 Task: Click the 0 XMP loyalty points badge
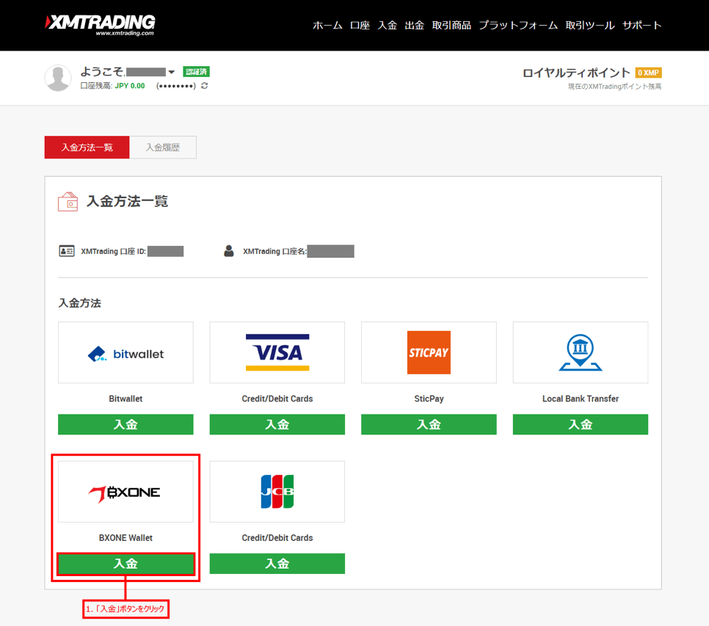coord(649,73)
